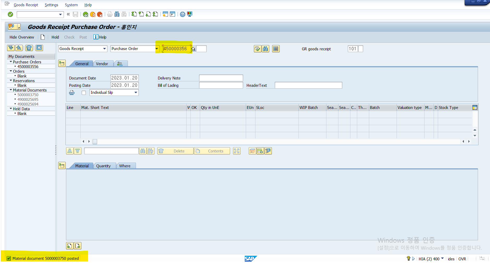Click Hide Overview button
Viewport: 490px width, 264px height.
pyautogui.click(x=22, y=37)
